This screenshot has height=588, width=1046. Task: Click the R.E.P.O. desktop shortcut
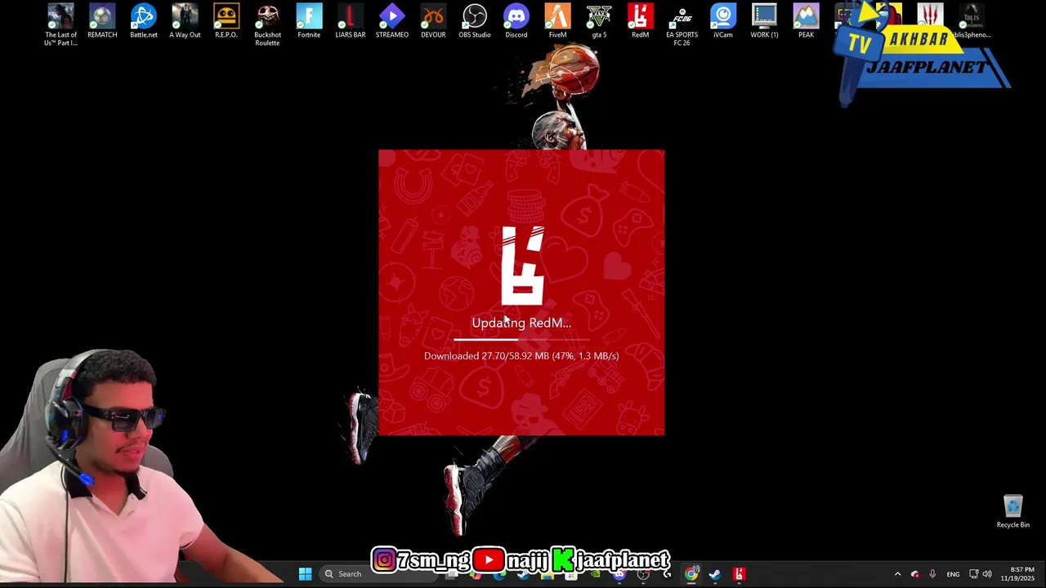tap(226, 22)
